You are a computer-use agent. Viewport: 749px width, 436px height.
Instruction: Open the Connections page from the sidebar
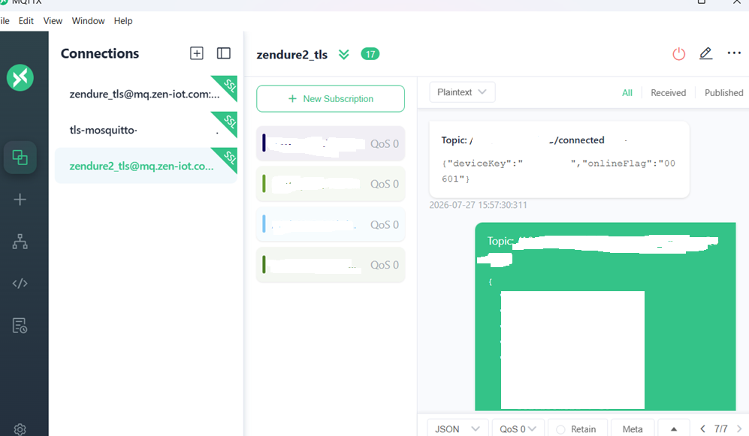tap(20, 158)
